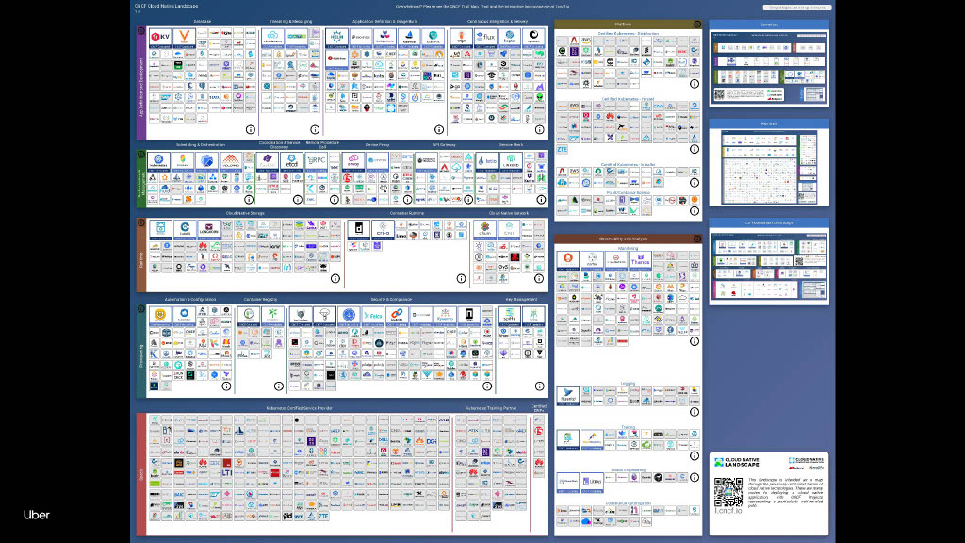Open the Logging section info icon

tap(695, 412)
